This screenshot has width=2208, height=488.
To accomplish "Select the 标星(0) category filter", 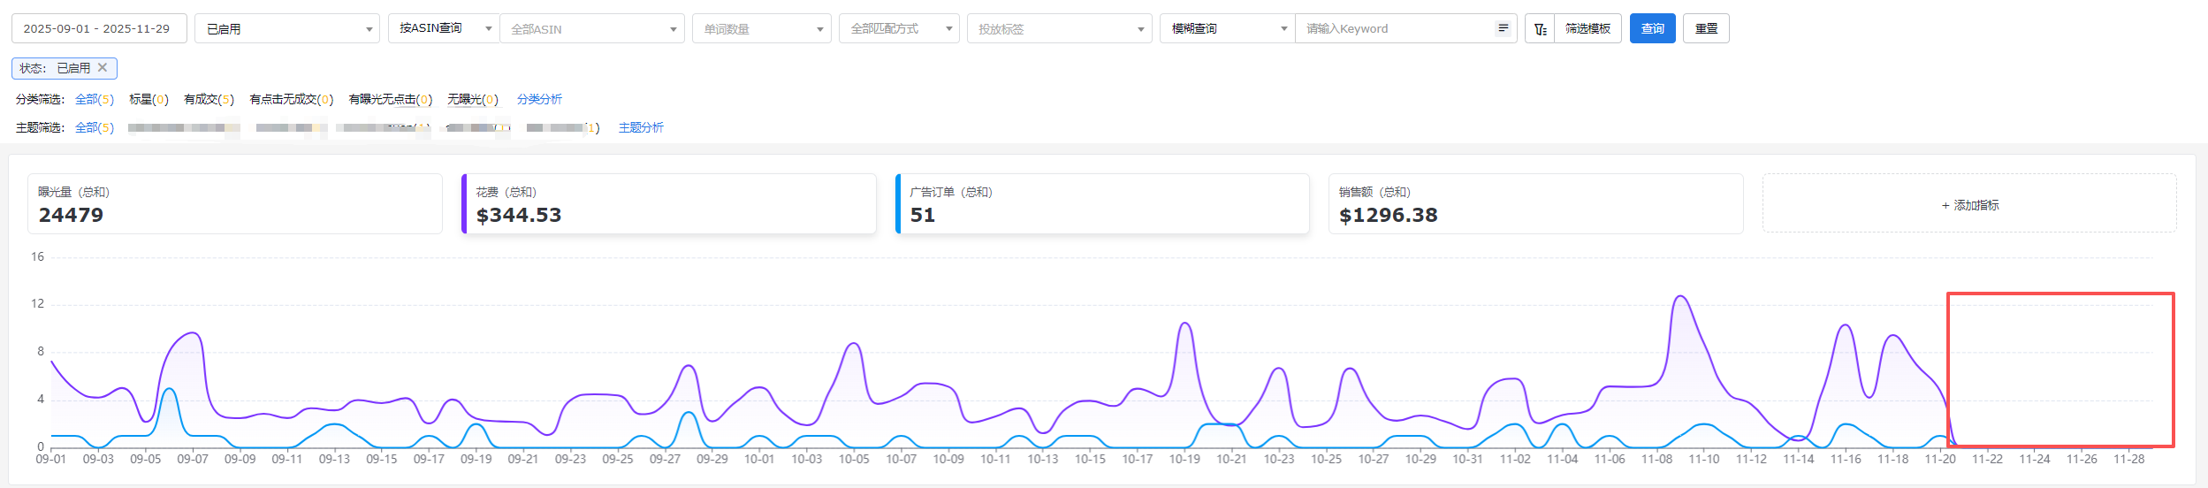I will pyautogui.click(x=148, y=99).
